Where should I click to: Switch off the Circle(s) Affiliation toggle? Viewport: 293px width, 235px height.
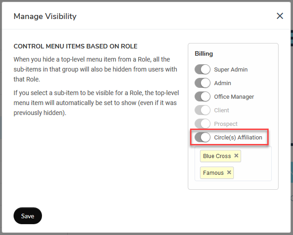pyautogui.click(x=202, y=137)
